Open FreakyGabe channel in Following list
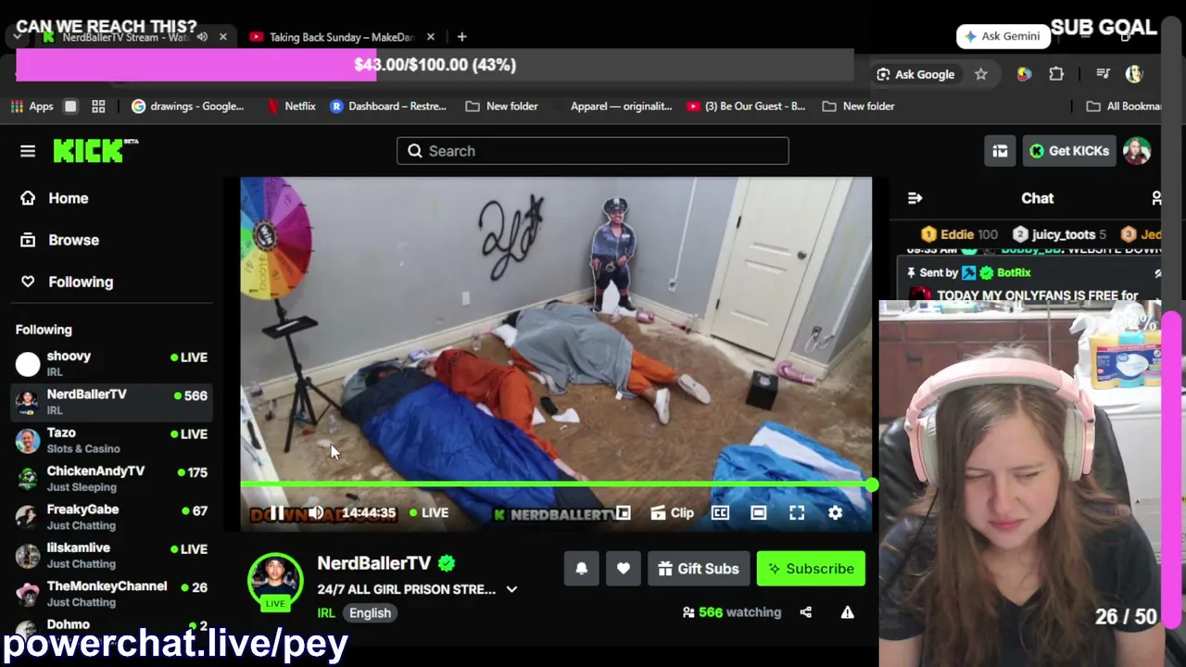This screenshot has width=1186, height=667. [x=111, y=518]
